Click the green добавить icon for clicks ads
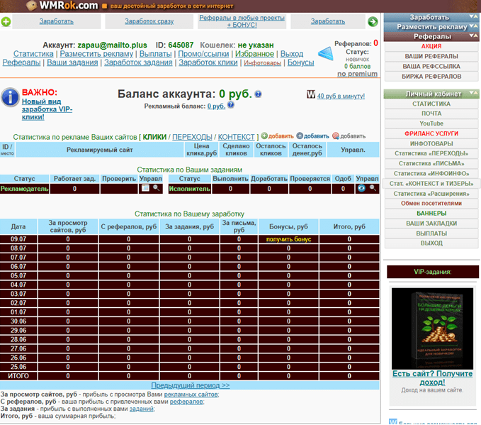 click(x=264, y=136)
